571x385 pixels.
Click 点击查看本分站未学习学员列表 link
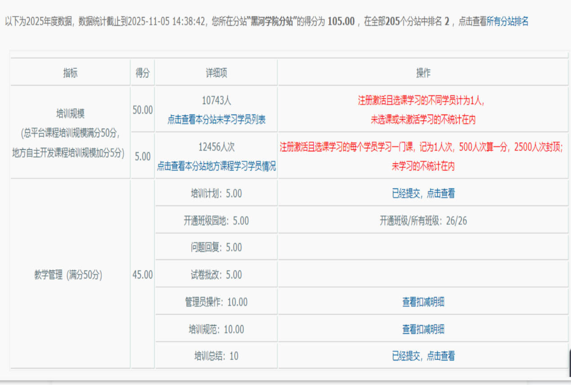coord(216,120)
